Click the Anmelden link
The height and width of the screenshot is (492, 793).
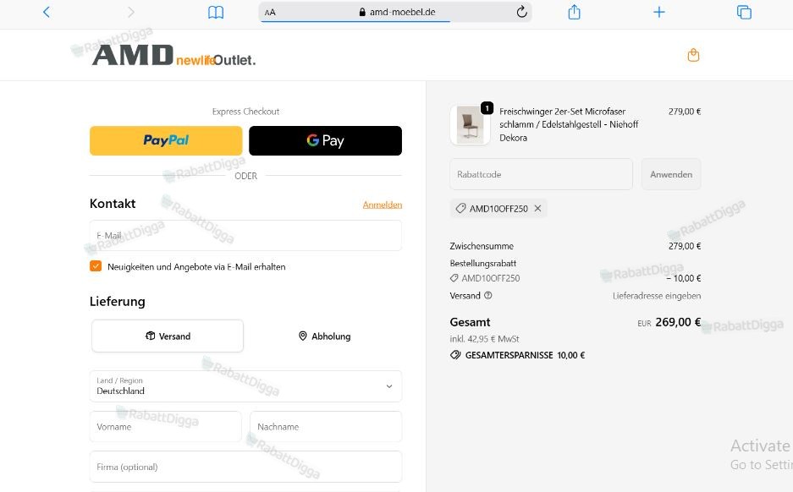(x=383, y=205)
